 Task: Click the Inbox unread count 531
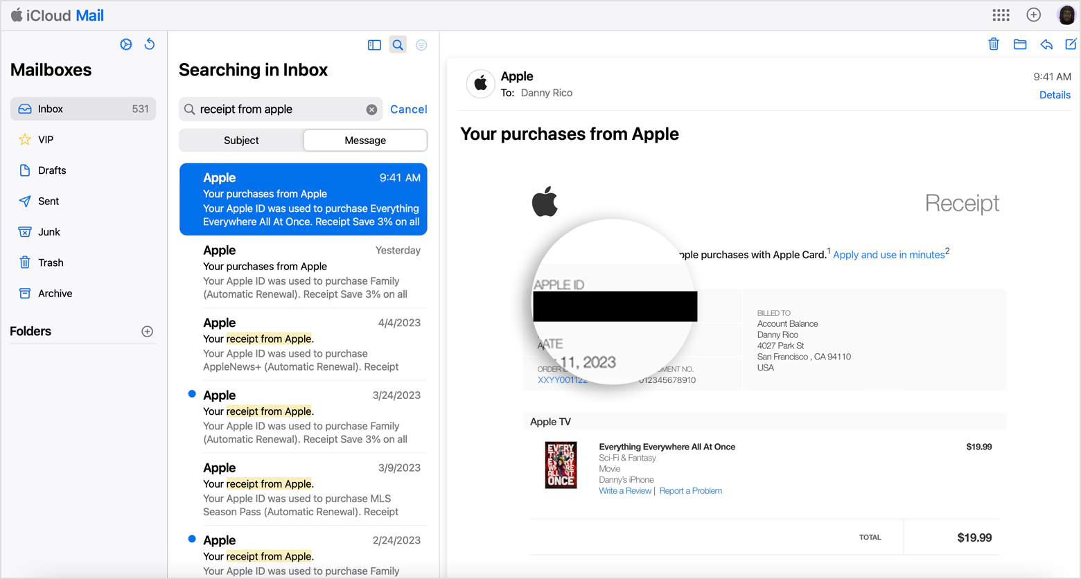click(x=140, y=109)
